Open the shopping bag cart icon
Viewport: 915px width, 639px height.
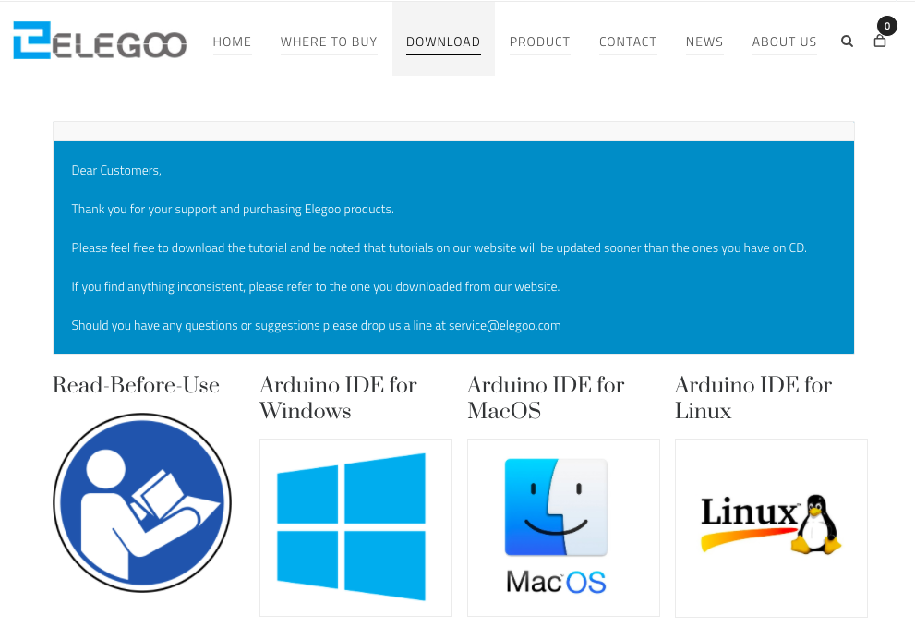click(879, 42)
